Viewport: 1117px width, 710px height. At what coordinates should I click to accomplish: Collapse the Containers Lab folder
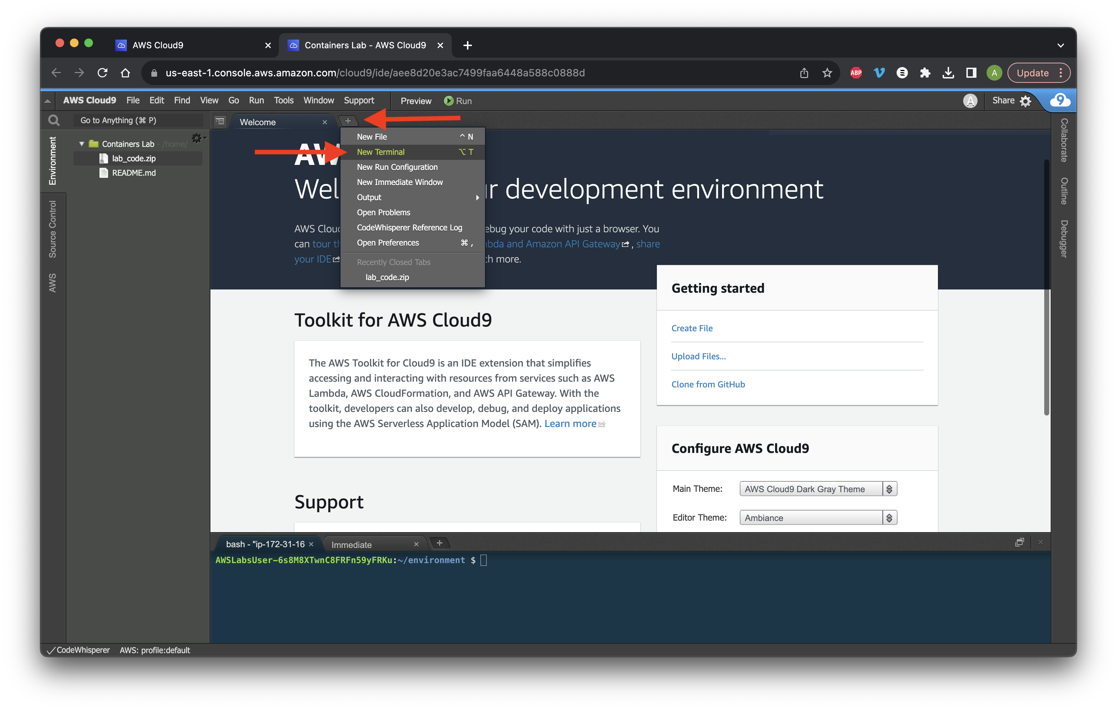(x=82, y=144)
